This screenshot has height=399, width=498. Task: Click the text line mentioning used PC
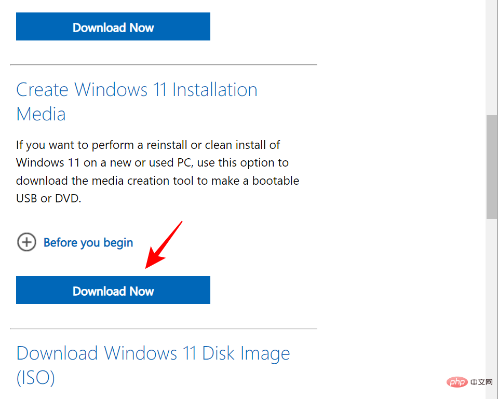point(153,163)
